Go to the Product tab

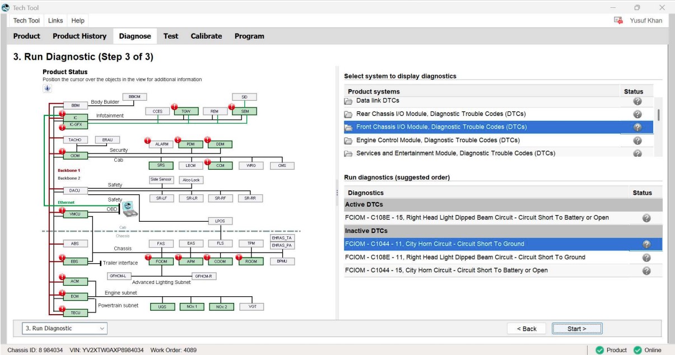tap(27, 36)
